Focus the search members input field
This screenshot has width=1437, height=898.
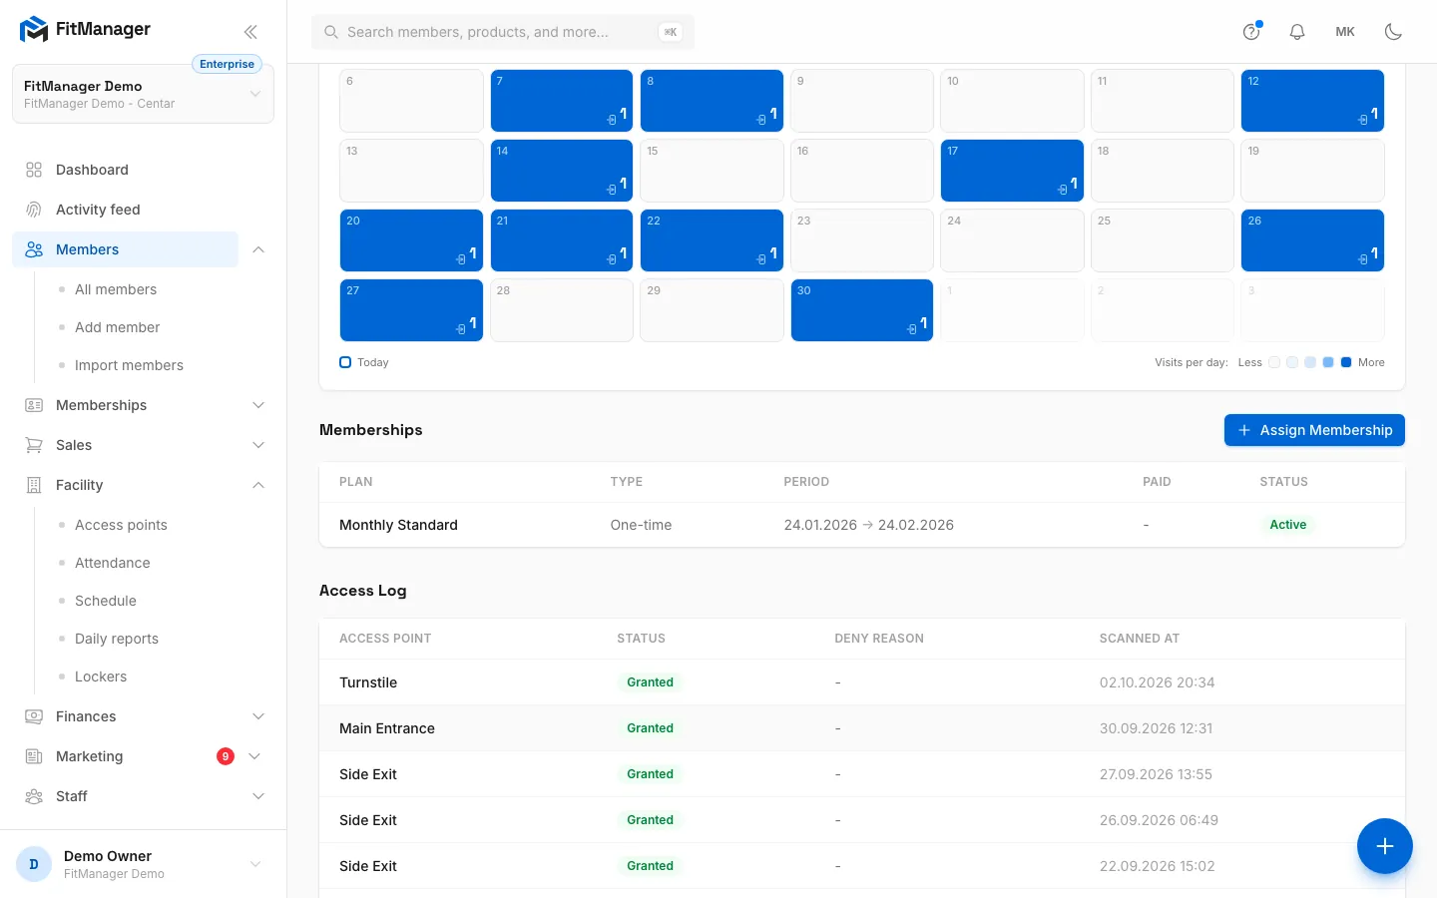click(503, 32)
